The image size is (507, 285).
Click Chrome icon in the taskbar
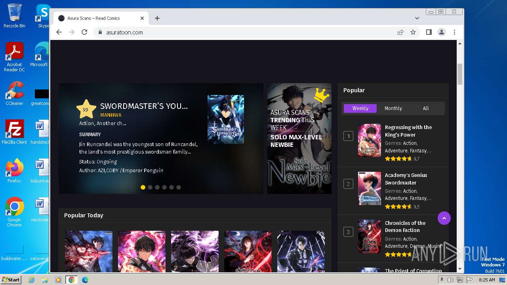click(x=71, y=280)
